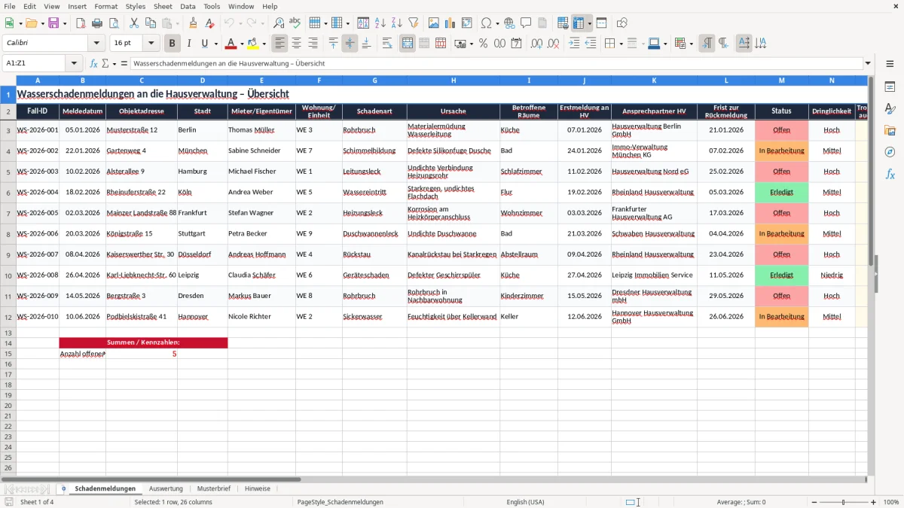Open the Sheet menu
The height and width of the screenshot is (508, 904).
163,6
